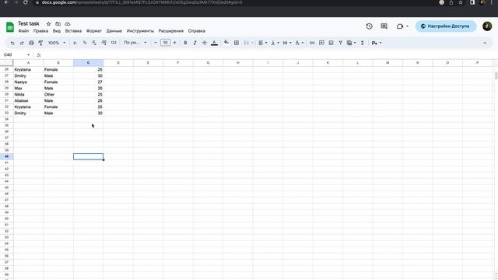Open the fill color picker

[226, 42]
